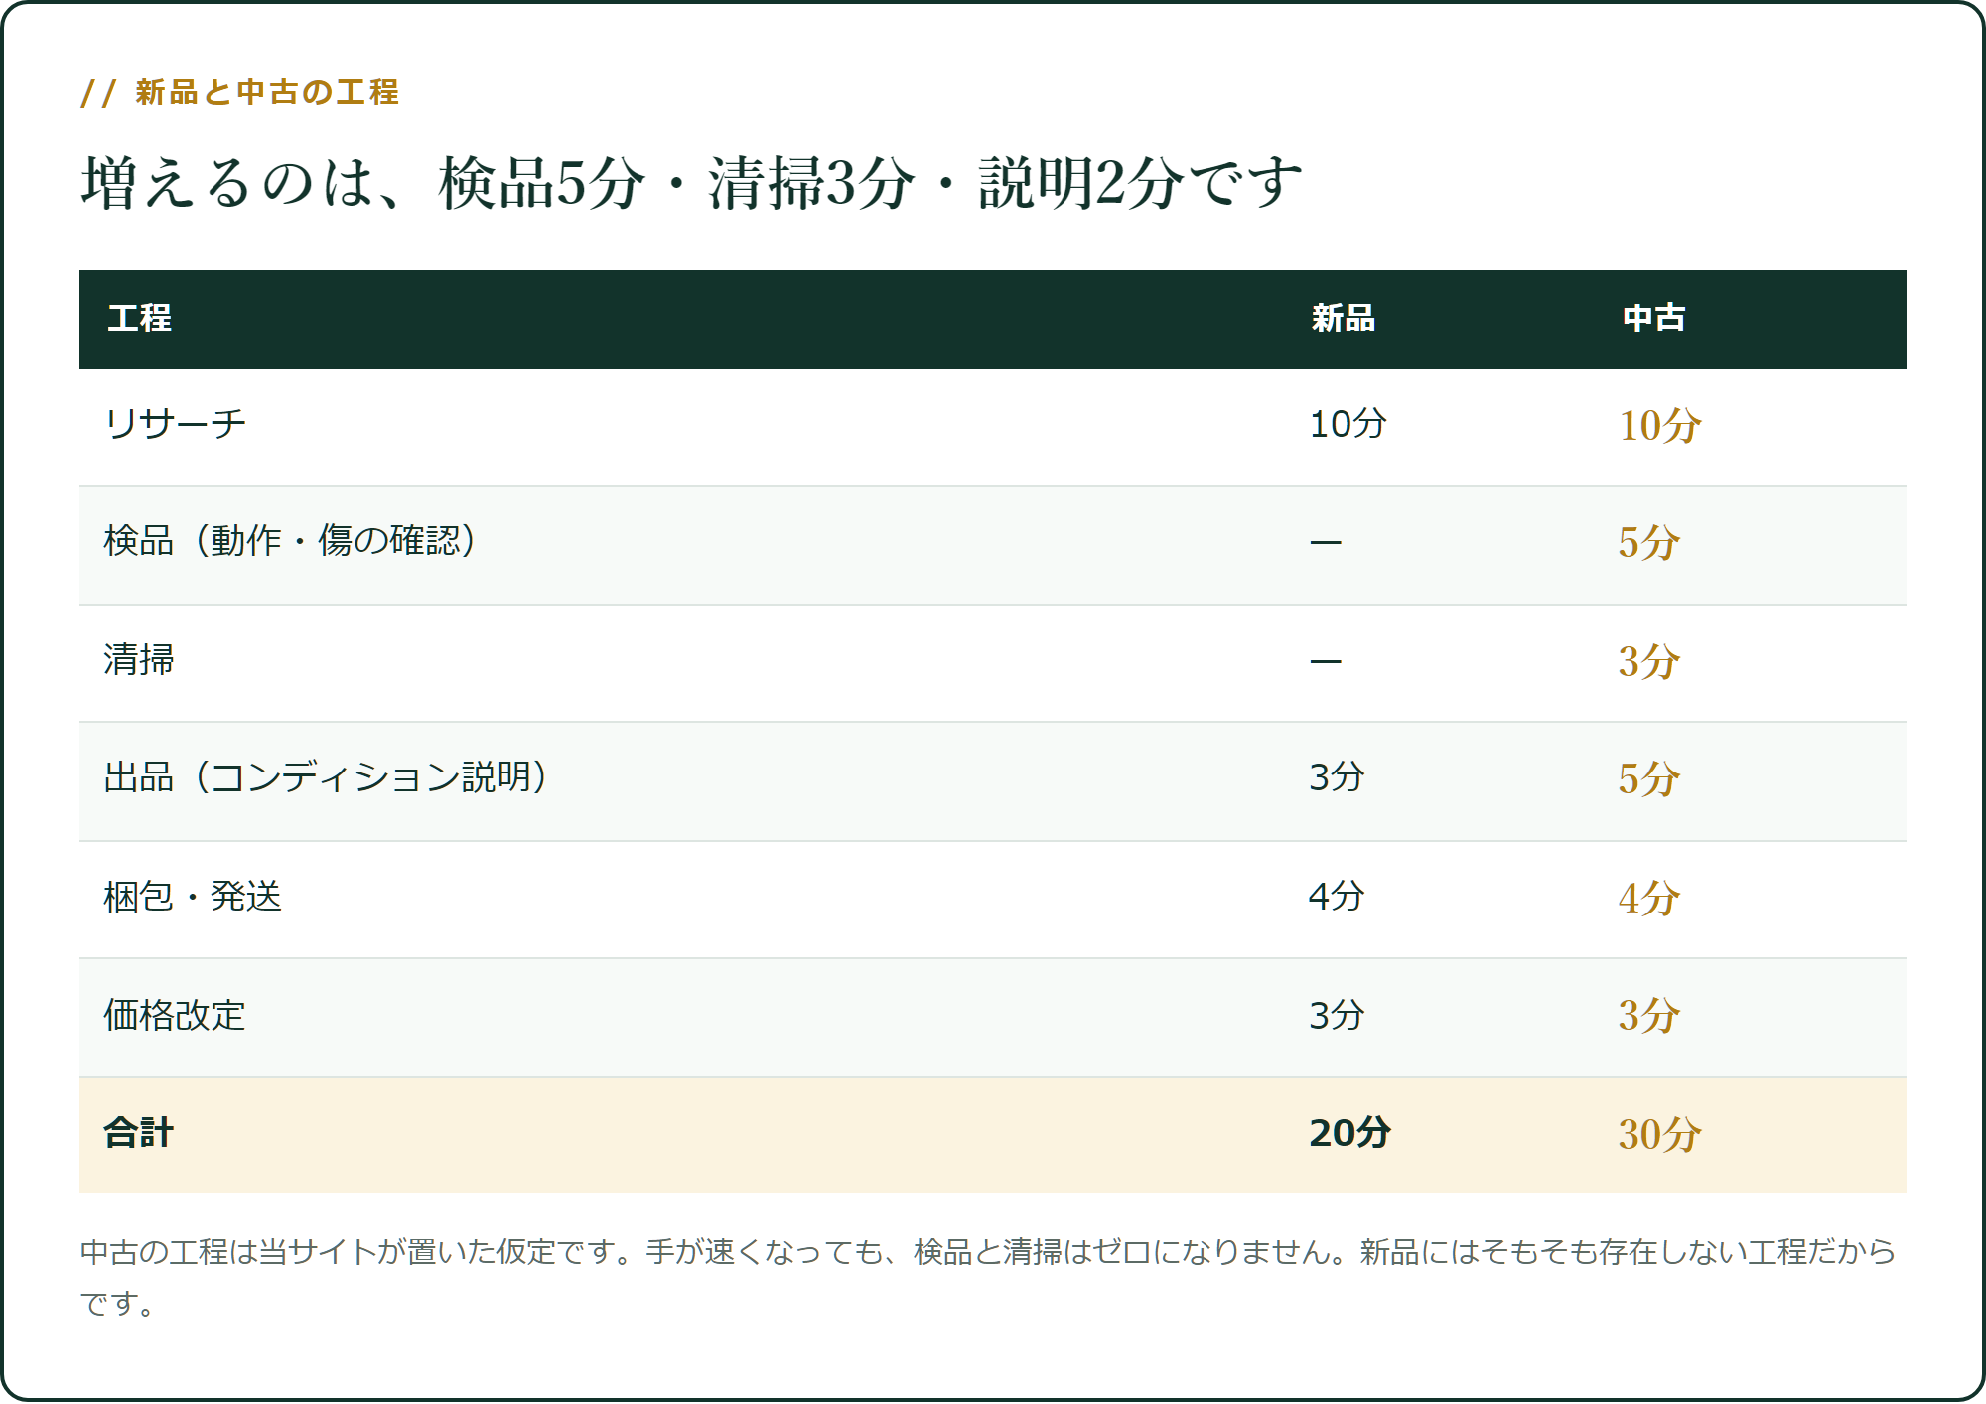Click the 中古 value 3分 for 価格改定
The image size is (1986, 1404).
click(x=1648, y=1016)
